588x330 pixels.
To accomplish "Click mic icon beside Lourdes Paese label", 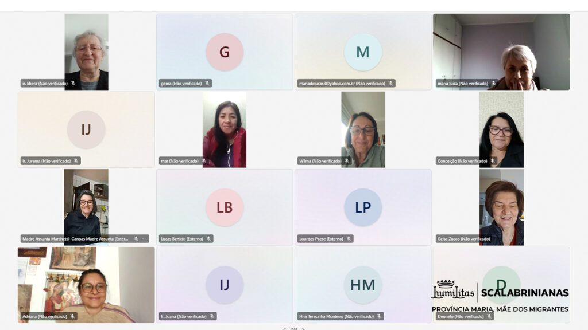I will click(x=349, y=239).
